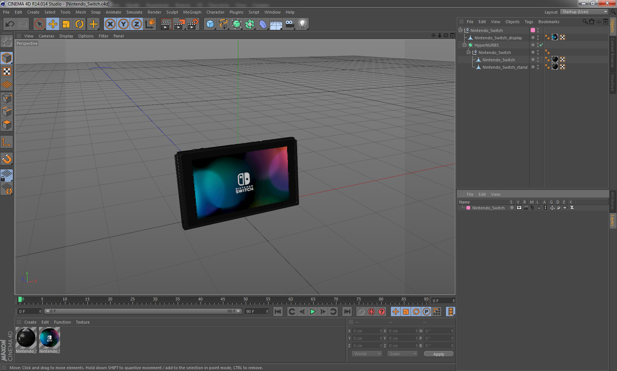Image resolution: width=617 pixels, height=371 pixels.
Task: Open the spline tools icon
Action: 223,24
